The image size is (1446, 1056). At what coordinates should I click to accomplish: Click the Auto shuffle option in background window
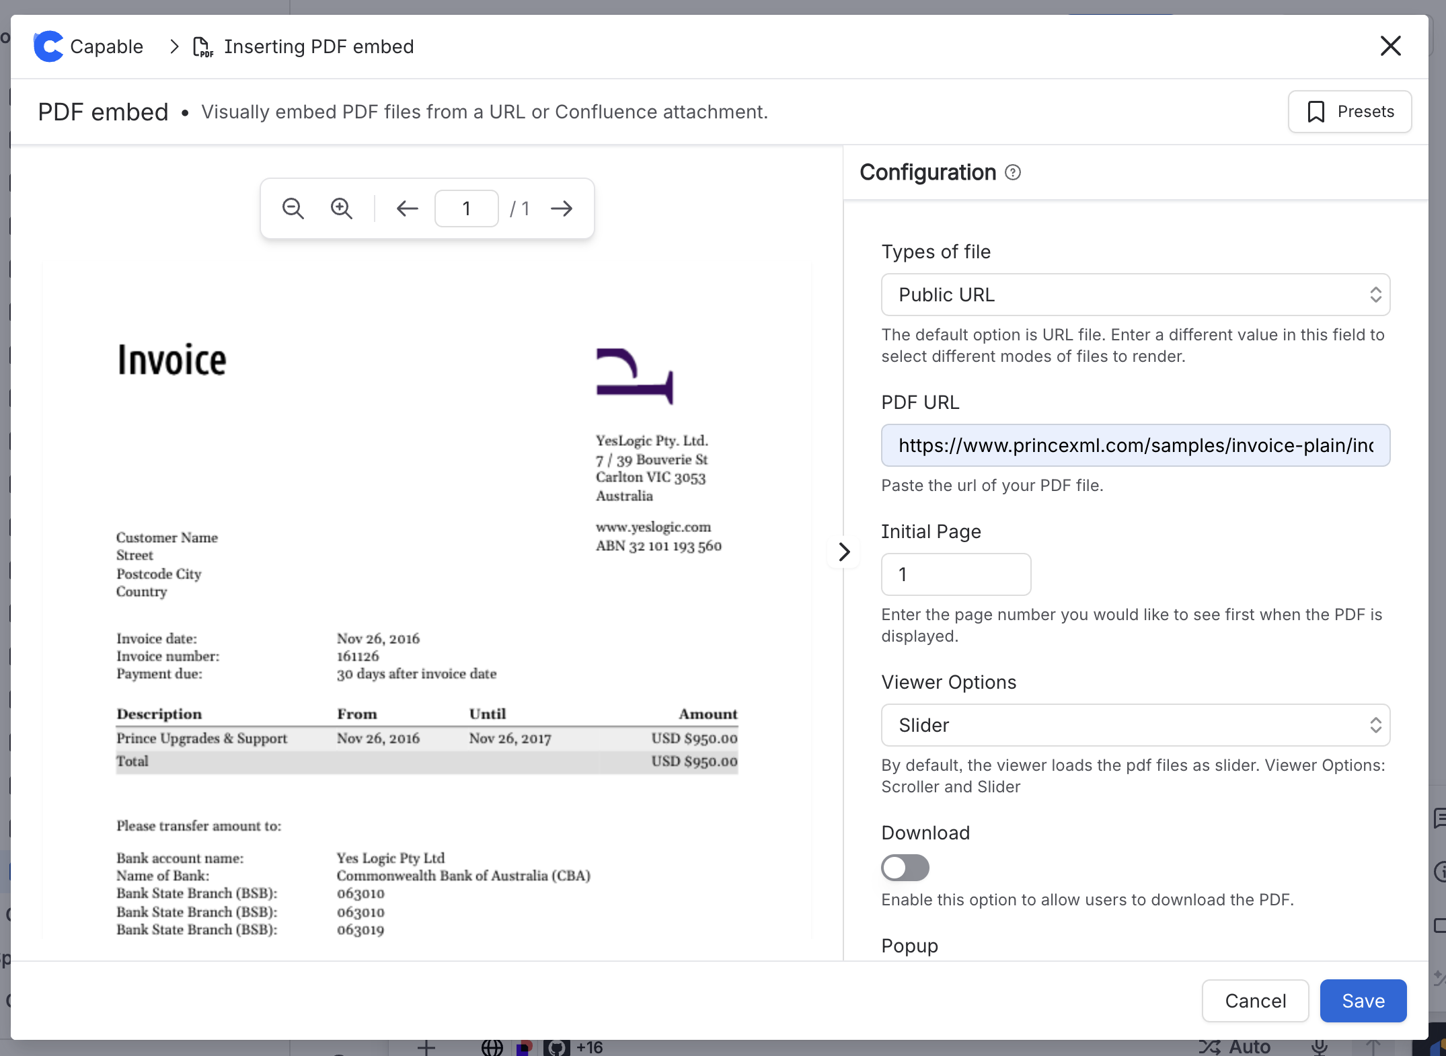tap(1235, 1047)
